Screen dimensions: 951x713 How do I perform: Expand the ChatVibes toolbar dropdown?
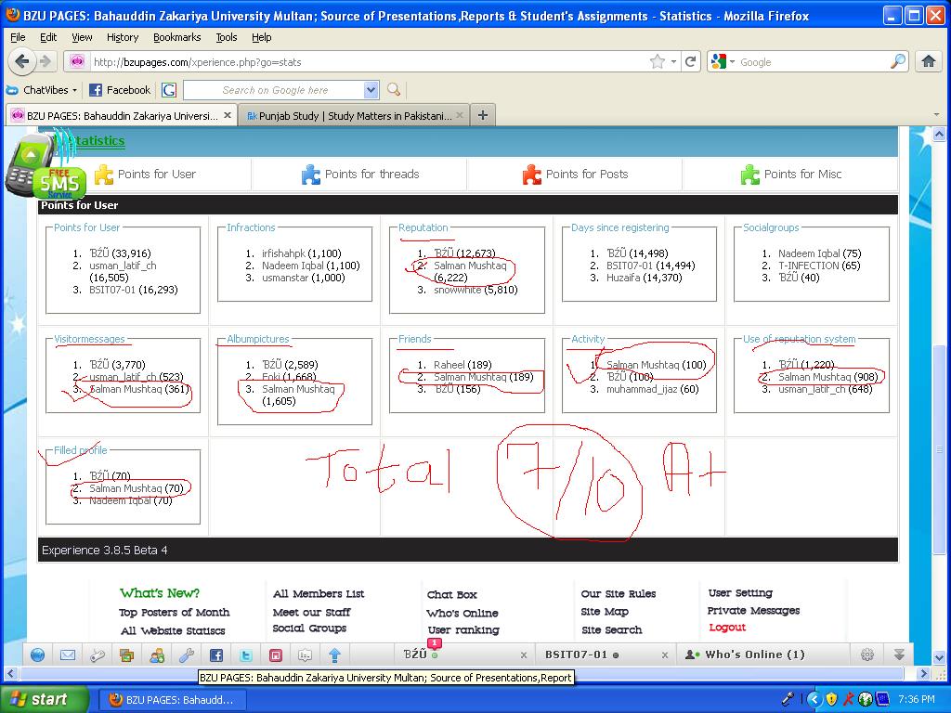(x=76, y=90)
